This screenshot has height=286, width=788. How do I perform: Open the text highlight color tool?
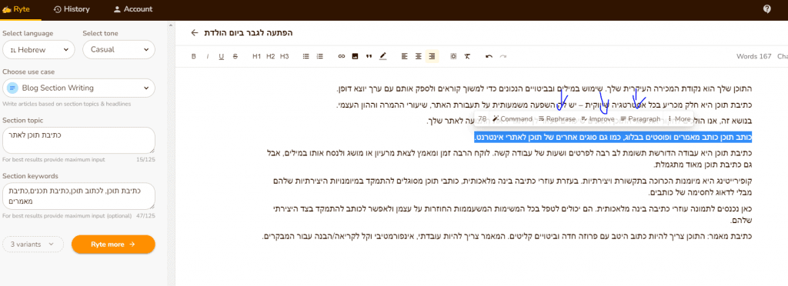[x=383, y=57]
